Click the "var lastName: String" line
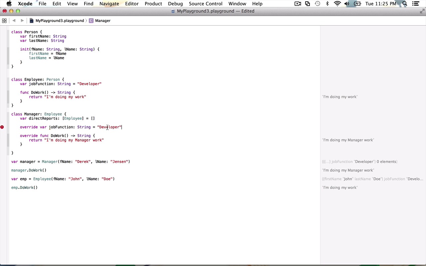Screen dimensions: 426x266 pyautogui.click(x=42, y=41)
